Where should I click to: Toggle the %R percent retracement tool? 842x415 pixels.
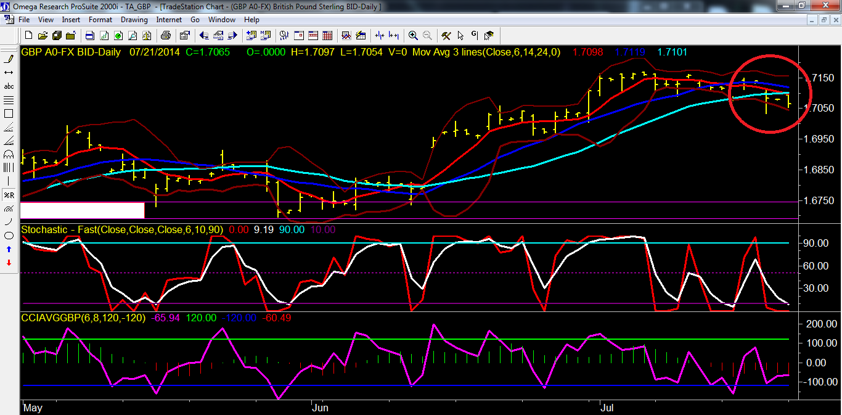point(9,195)
